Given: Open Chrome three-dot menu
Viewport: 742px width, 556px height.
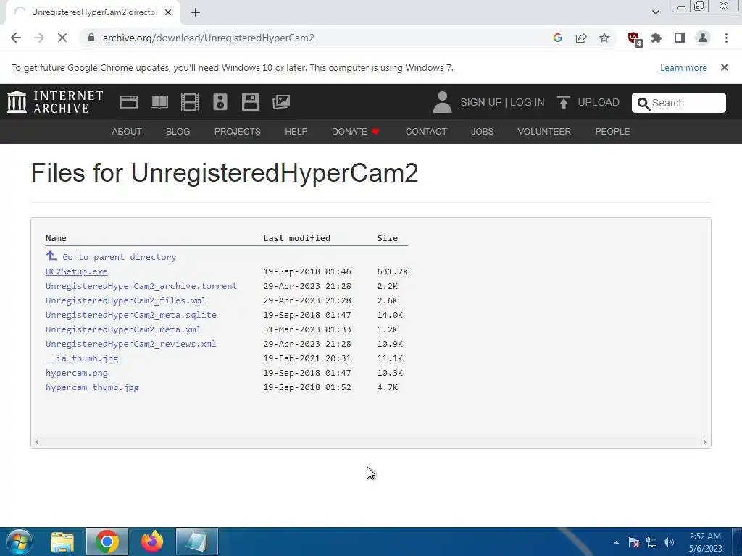Looking at the screenshot, I should click(x=726, y=38).
